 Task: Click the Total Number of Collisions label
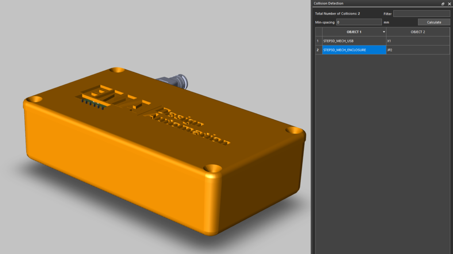[338, 14]
